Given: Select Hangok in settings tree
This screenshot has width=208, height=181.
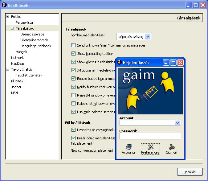Looking at the screenshot, I should click(x=21, y=52).
